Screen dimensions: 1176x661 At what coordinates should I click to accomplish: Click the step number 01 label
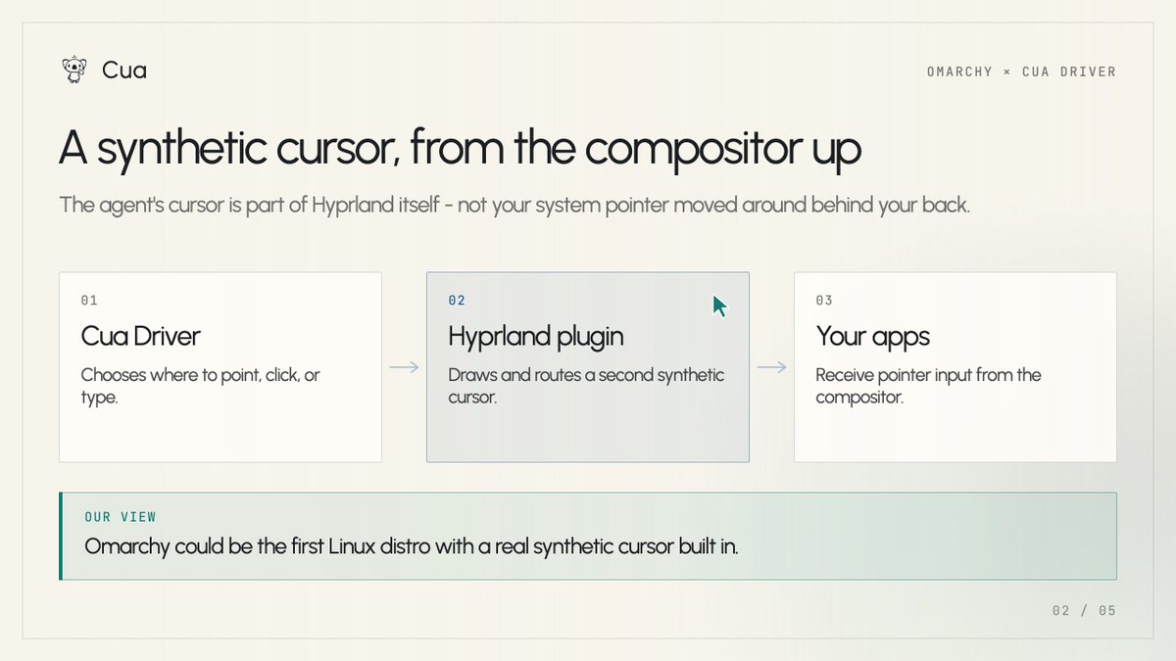click(89, 301)
